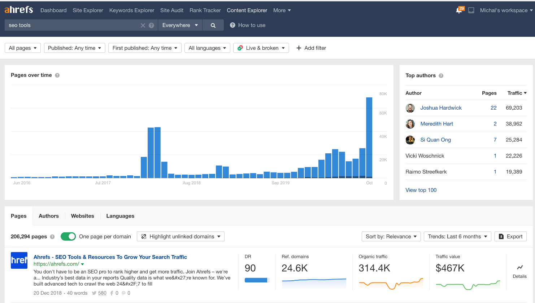The width and height of the screenshot is (535, 303).
Task: Select the Pages tab
Action: click(19, 216)
